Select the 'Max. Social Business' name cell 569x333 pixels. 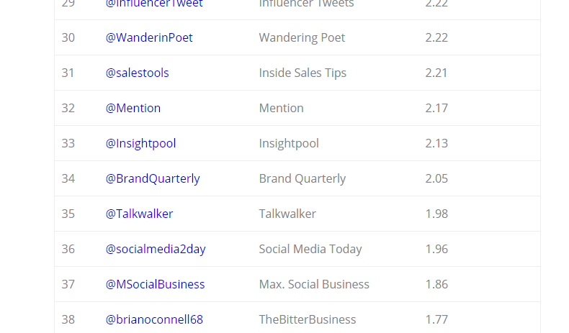tap(314, 284)
